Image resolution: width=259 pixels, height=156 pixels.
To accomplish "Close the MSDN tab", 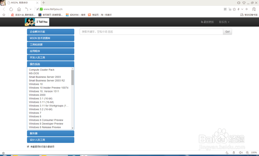I will point(37,3).
